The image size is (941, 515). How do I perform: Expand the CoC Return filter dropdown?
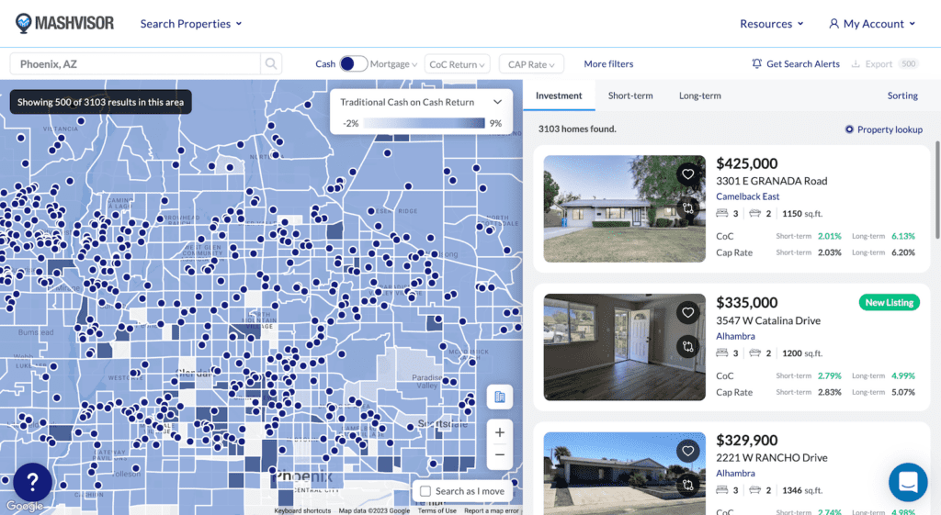[x=457, y=64]
